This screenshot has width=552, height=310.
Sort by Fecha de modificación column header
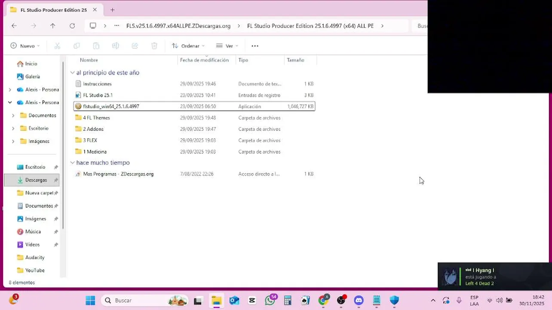pyautogui.click(x=204, y=60)
